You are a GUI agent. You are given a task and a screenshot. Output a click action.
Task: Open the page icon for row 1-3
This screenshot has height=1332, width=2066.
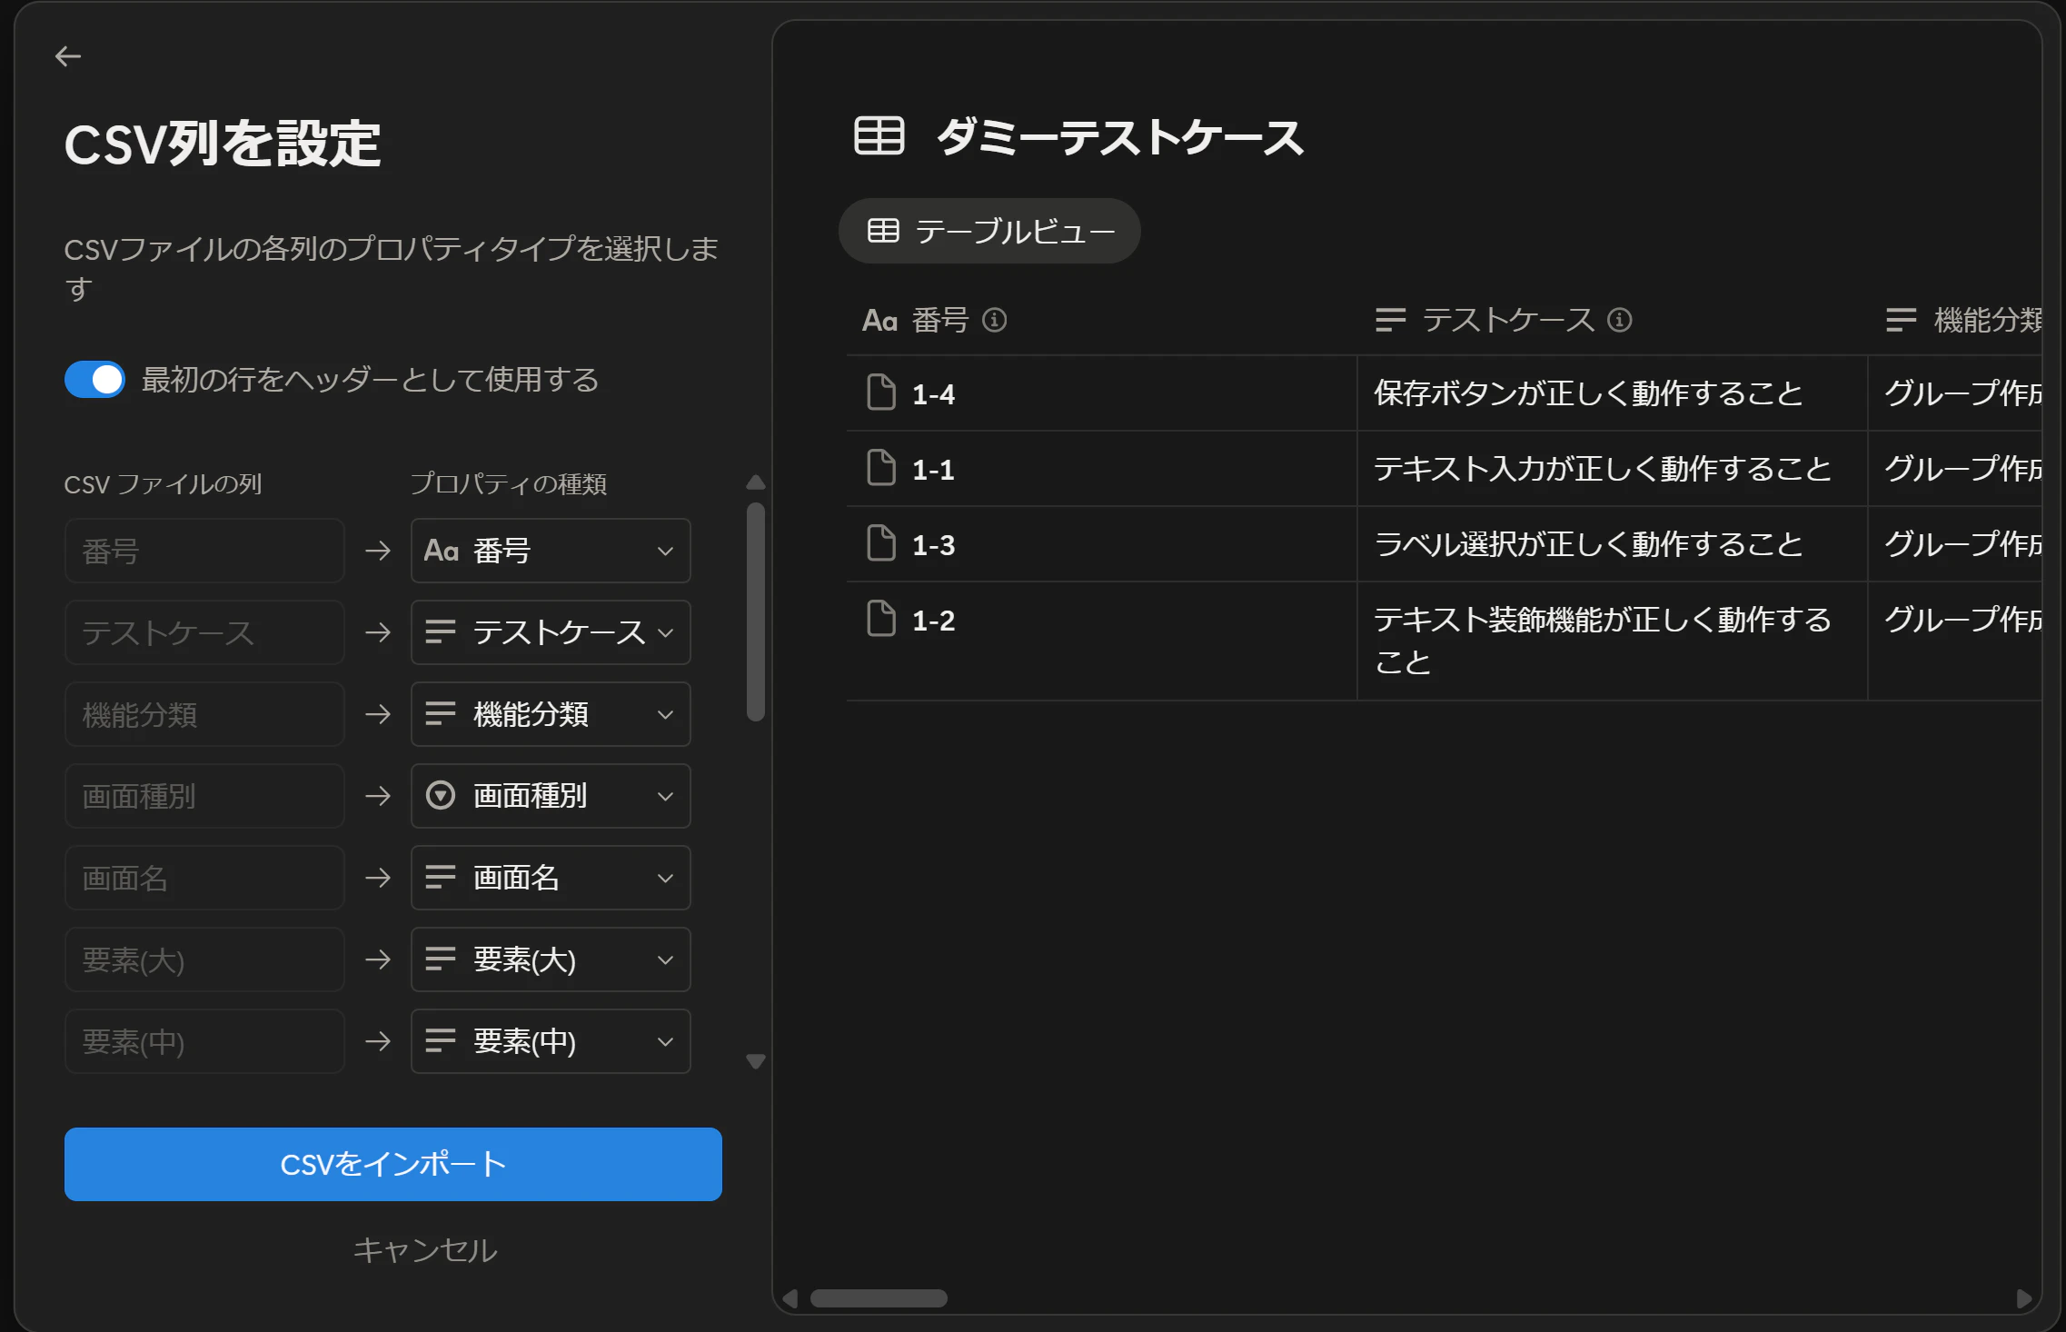[881, 543]
